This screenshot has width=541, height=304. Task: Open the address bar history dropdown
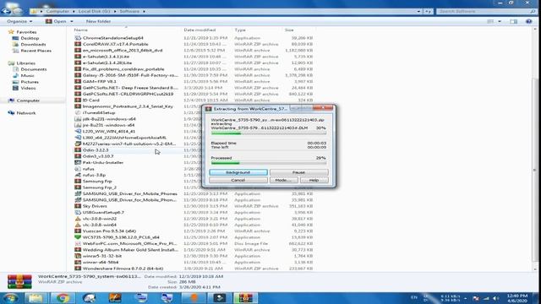pyautogui.click(x=418, y=11)
